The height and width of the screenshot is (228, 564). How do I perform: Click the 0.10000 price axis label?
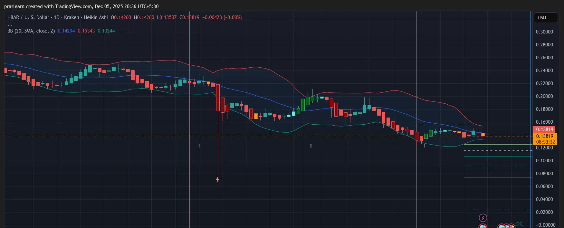544,161
